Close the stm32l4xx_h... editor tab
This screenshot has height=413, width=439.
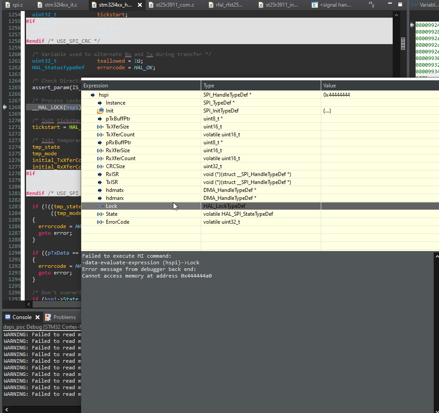[139, 5]
